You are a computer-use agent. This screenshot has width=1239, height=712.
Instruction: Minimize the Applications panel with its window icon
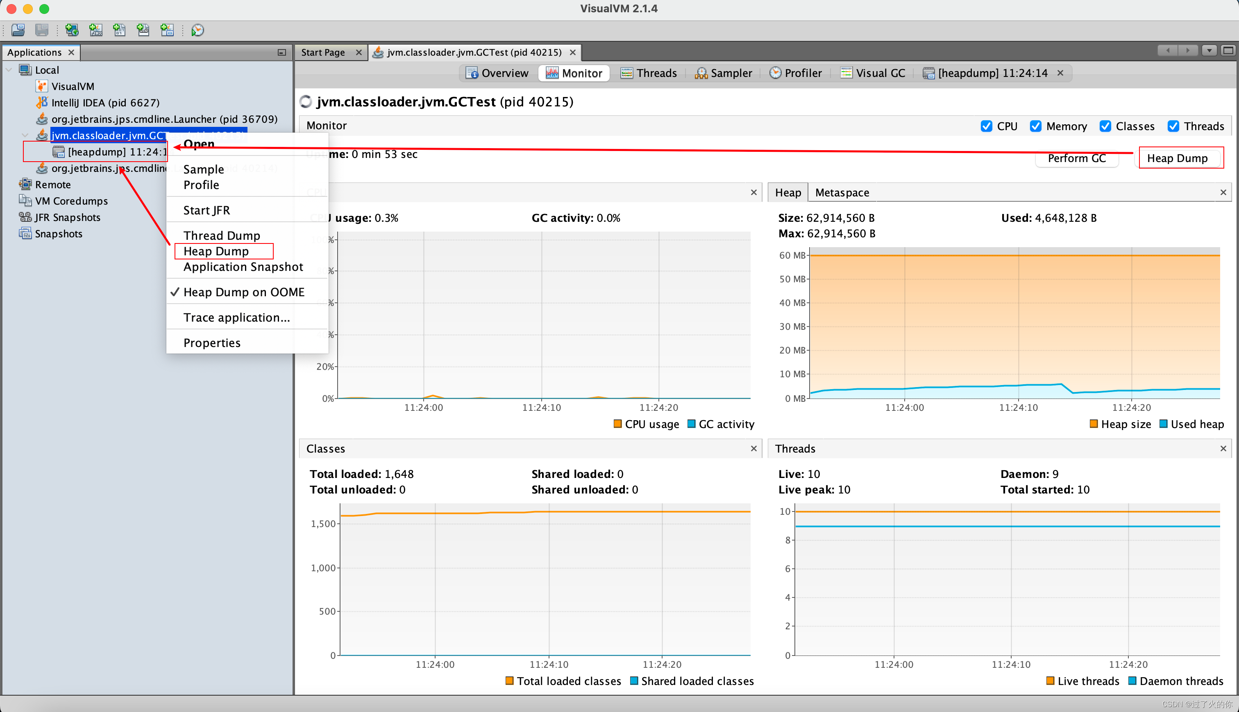tap(281, 52)
